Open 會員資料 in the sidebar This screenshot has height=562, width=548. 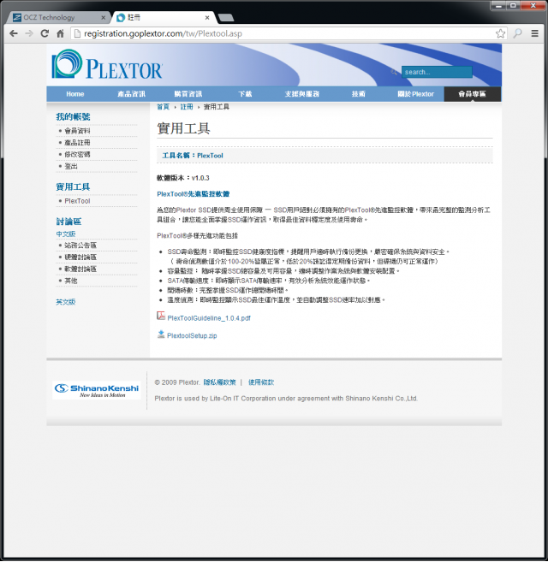77,131
